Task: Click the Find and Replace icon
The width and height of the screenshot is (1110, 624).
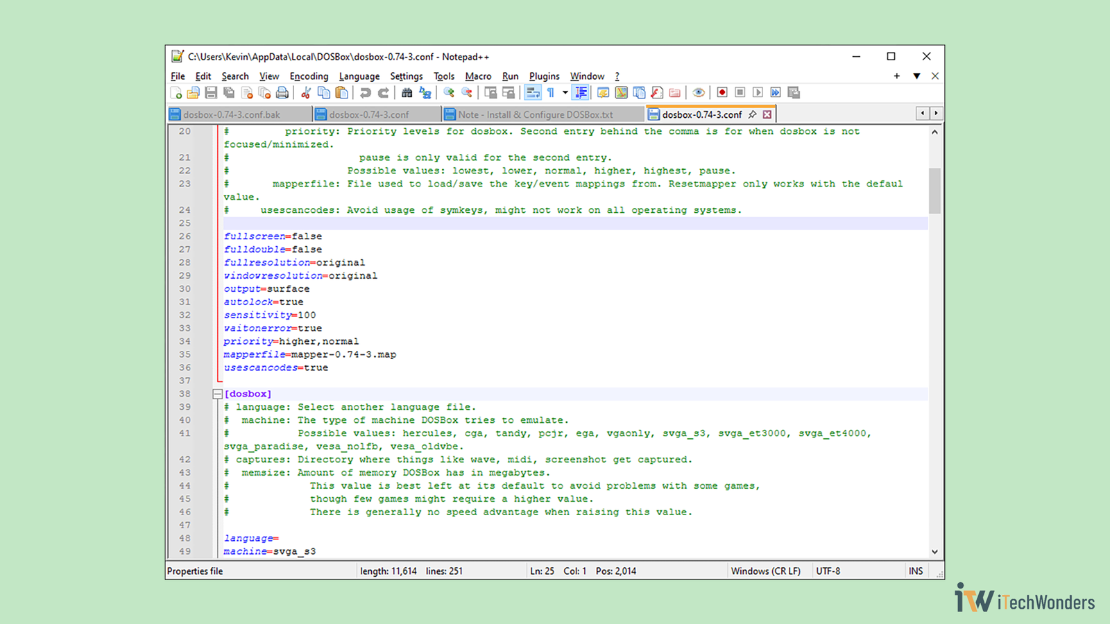Action: [x=425, y=93]
